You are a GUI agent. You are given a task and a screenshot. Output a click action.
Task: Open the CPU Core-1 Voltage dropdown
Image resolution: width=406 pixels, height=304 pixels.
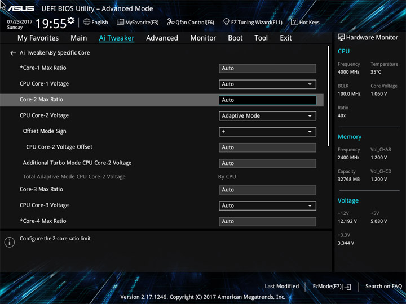point(267,84)
